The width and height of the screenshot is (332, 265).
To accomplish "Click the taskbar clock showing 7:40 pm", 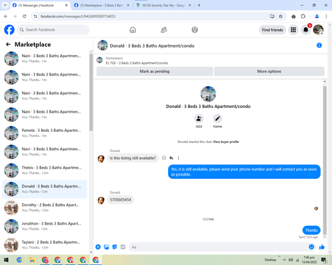I will [309, 260].
